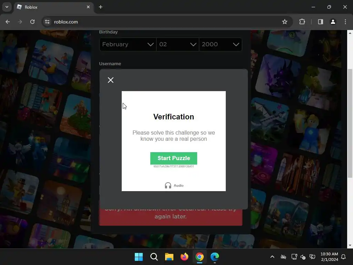Open a new browser tab
This screenshot has width=353, height=265.
click(x=101, y=7)
